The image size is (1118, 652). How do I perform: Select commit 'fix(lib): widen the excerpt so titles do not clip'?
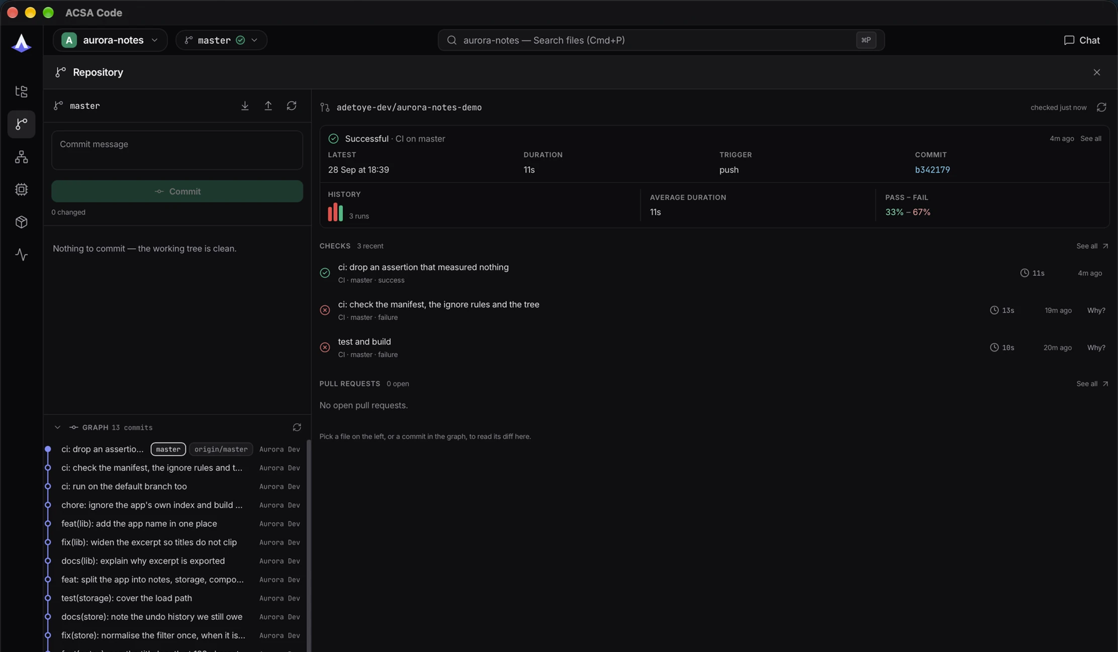pyautogui.click(x=175, y=542)
